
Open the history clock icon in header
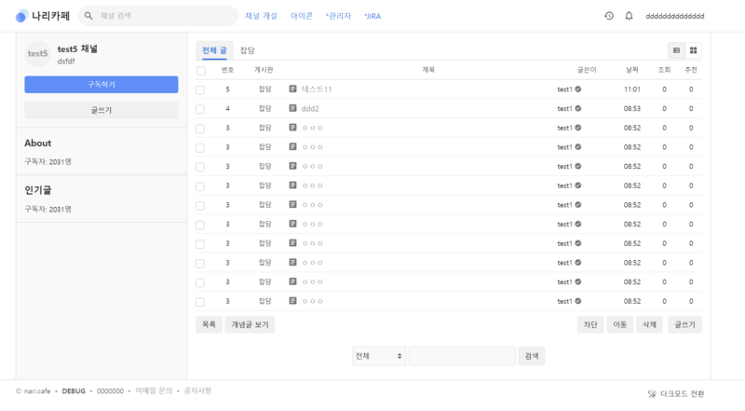click(x=609, y=16)
